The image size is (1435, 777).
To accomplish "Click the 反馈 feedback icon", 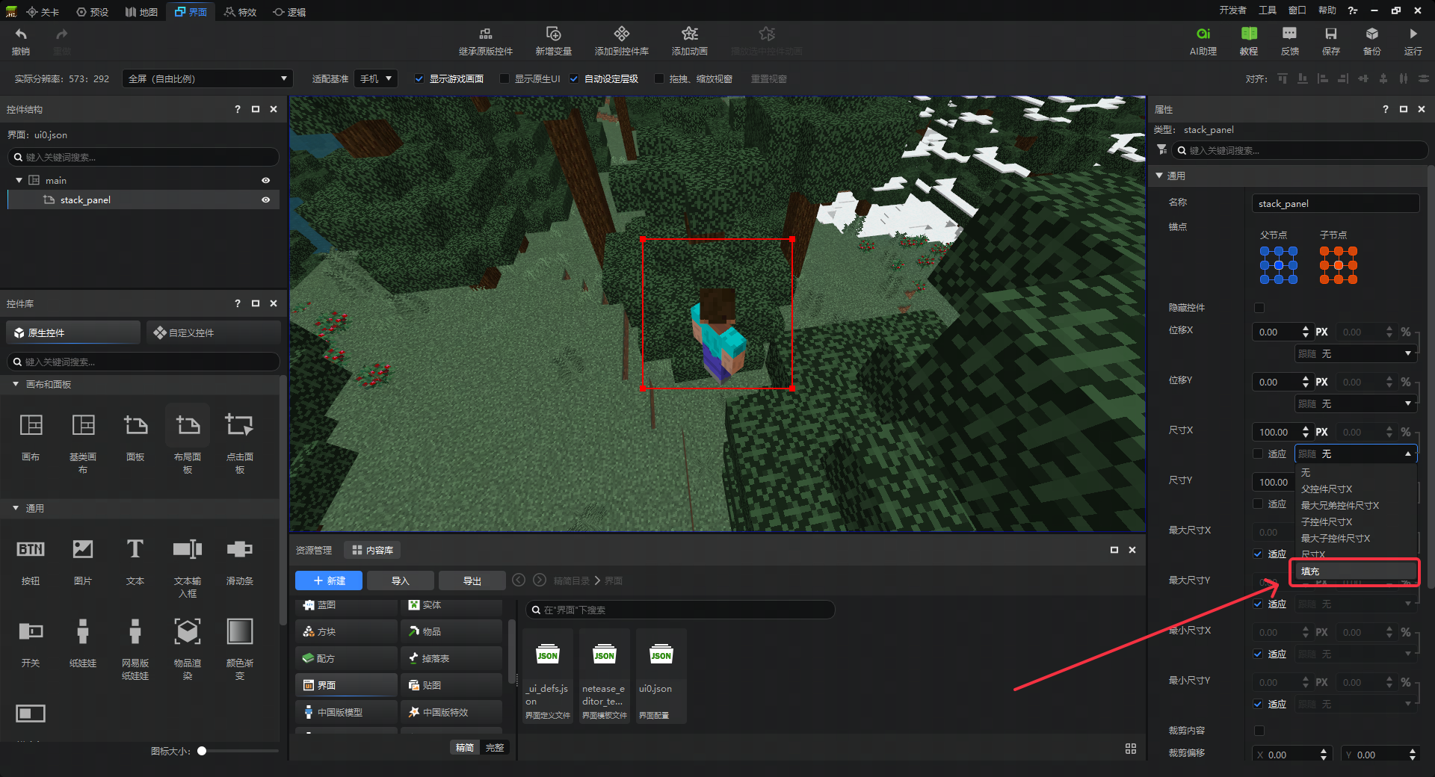I will coord(1289,34).
